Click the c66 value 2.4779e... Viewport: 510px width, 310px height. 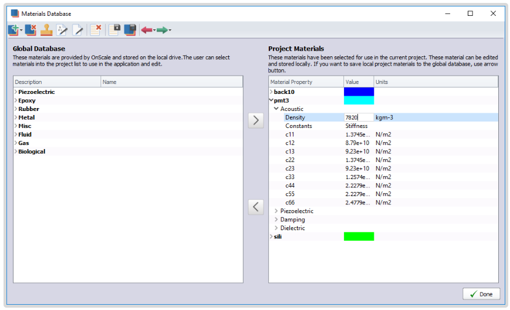pos(357,203)
